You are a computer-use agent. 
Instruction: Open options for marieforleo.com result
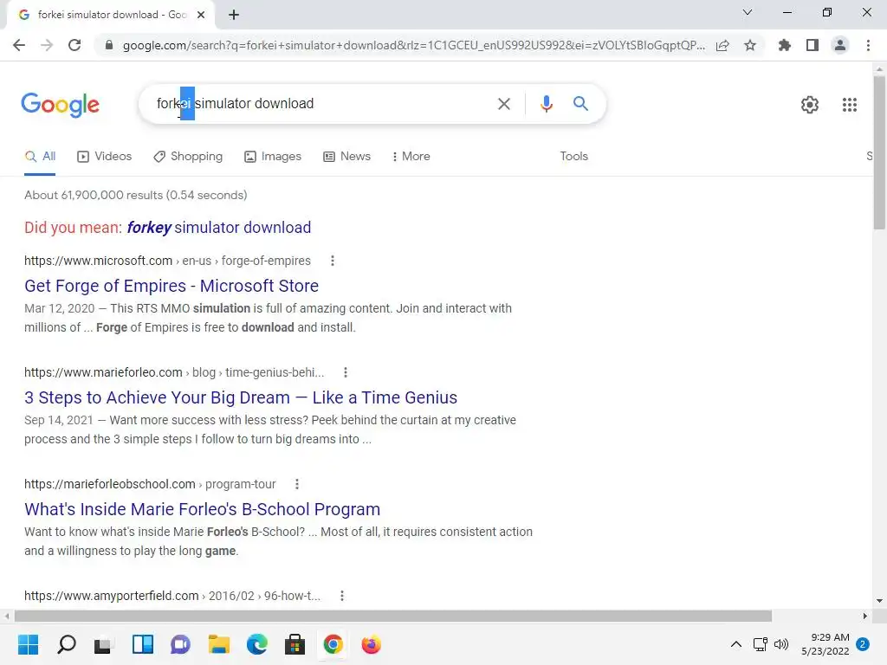(x=346, y=372)
